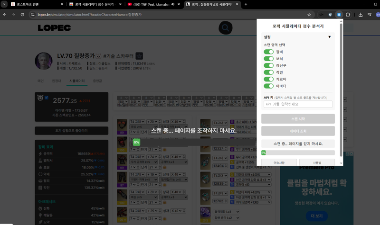Reload the page
Image resolution: width=380 pixels, height=225 pixels.
point(22,15)
